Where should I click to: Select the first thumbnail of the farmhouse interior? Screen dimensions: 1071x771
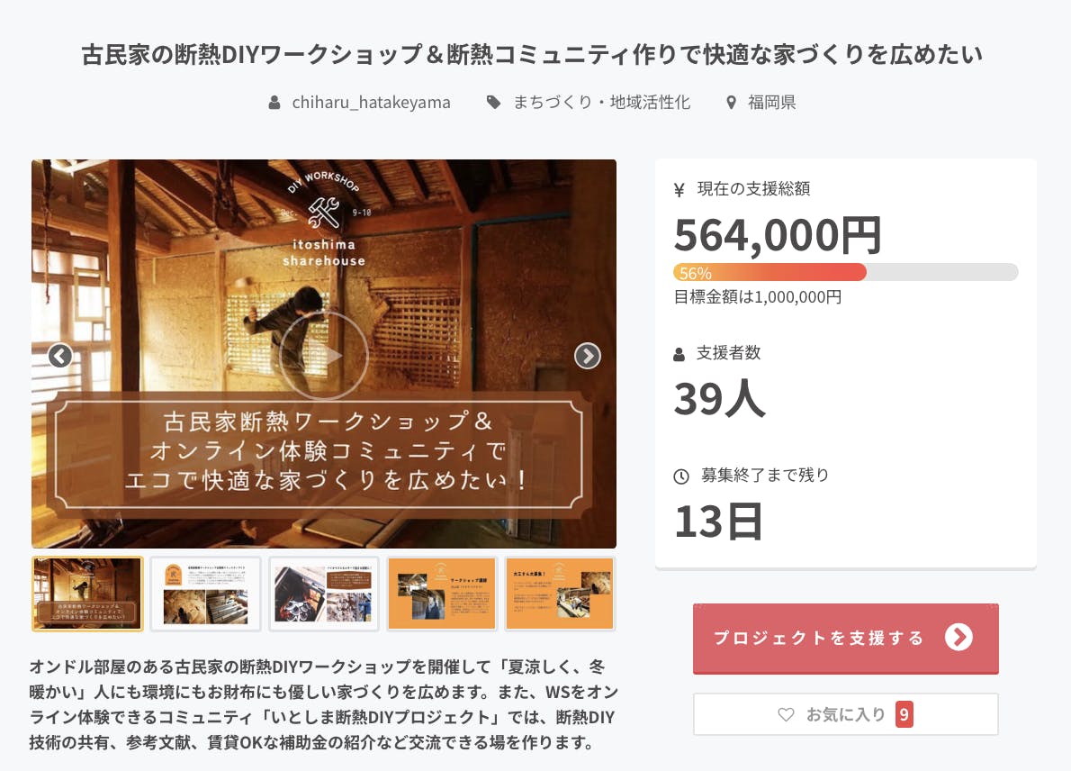87,594
